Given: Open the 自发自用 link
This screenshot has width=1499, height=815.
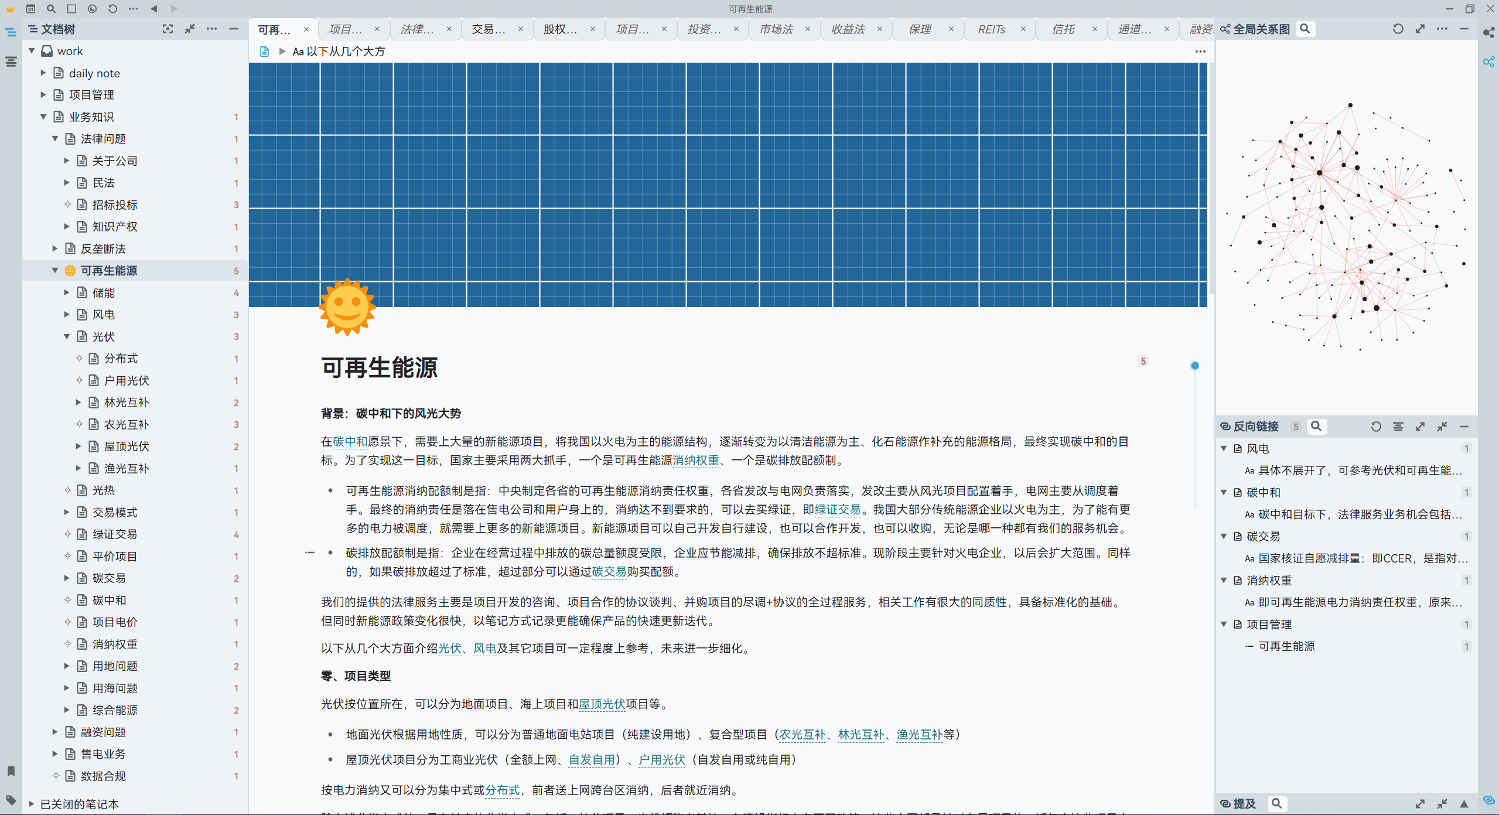Looking at the screenshot, I should [592, 760].
